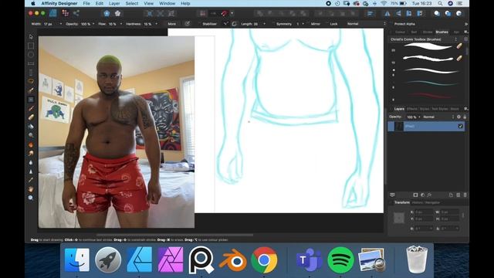Select the Blur Brush tool
This screenshot has width=494, height=278.
point(31,162)
